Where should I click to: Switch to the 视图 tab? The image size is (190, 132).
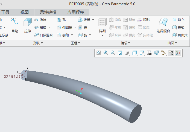[x=25, y=12]
